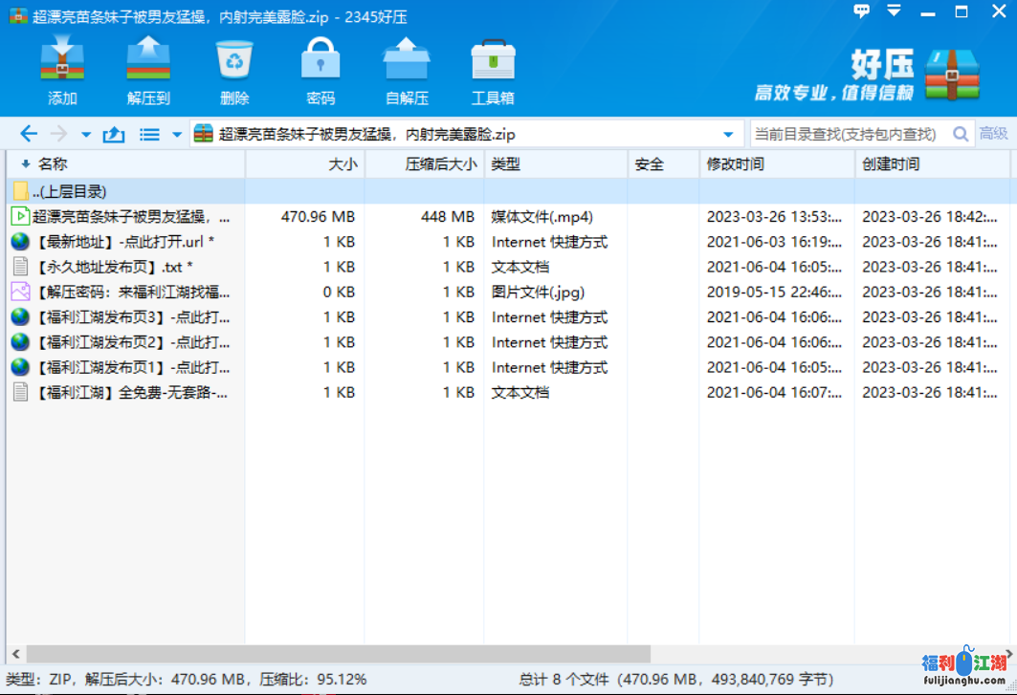Open the feedback chat icon in title bar
Image resolution: width=1017 pixels, height=695 pixels.
862,11
